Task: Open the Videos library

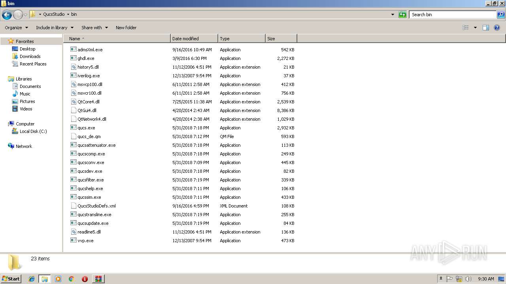Action: click(26, 109)
